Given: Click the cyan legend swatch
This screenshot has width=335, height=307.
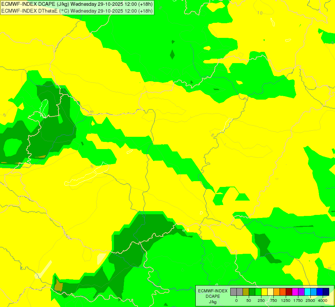Looking at the screenshot, I should pos(307,292).
